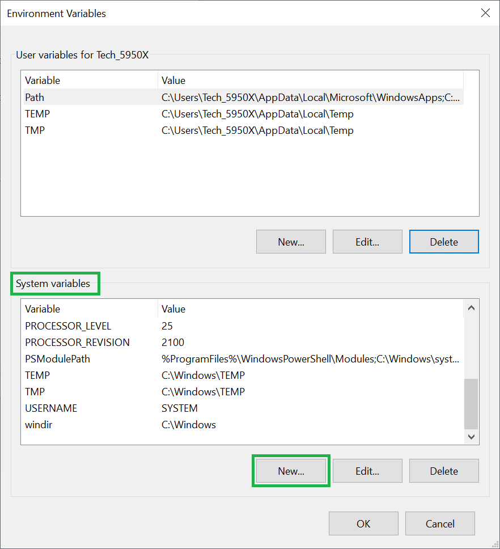Image resolution: width=500 pixels, height=549 pixels.
Task: Delete the selected user variable
Action: coord(444,241)
